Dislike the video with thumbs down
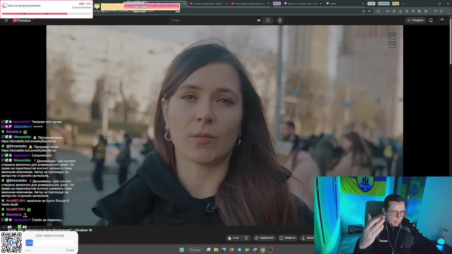The width and height of the screenshot is (452, 254). tap(246, 238)
